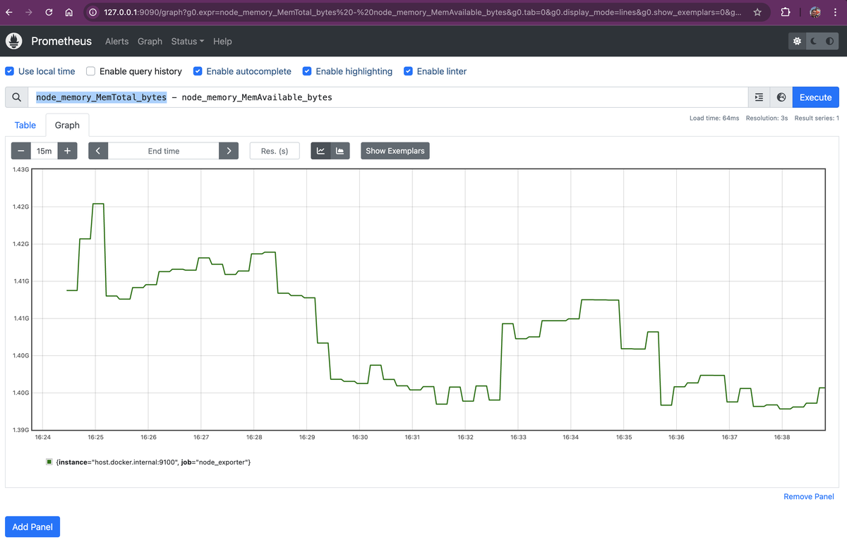Switch to the light theme sun icon

click(798, 42)
